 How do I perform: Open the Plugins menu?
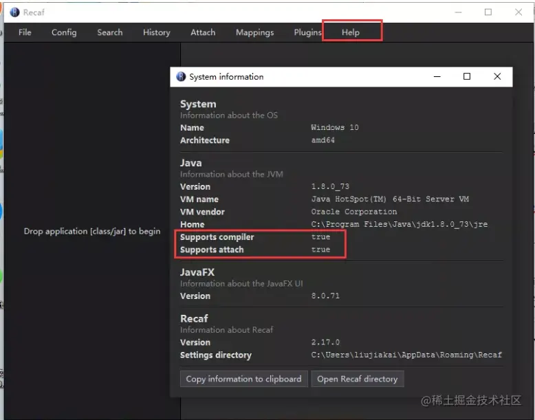click(x=308, y=32)
